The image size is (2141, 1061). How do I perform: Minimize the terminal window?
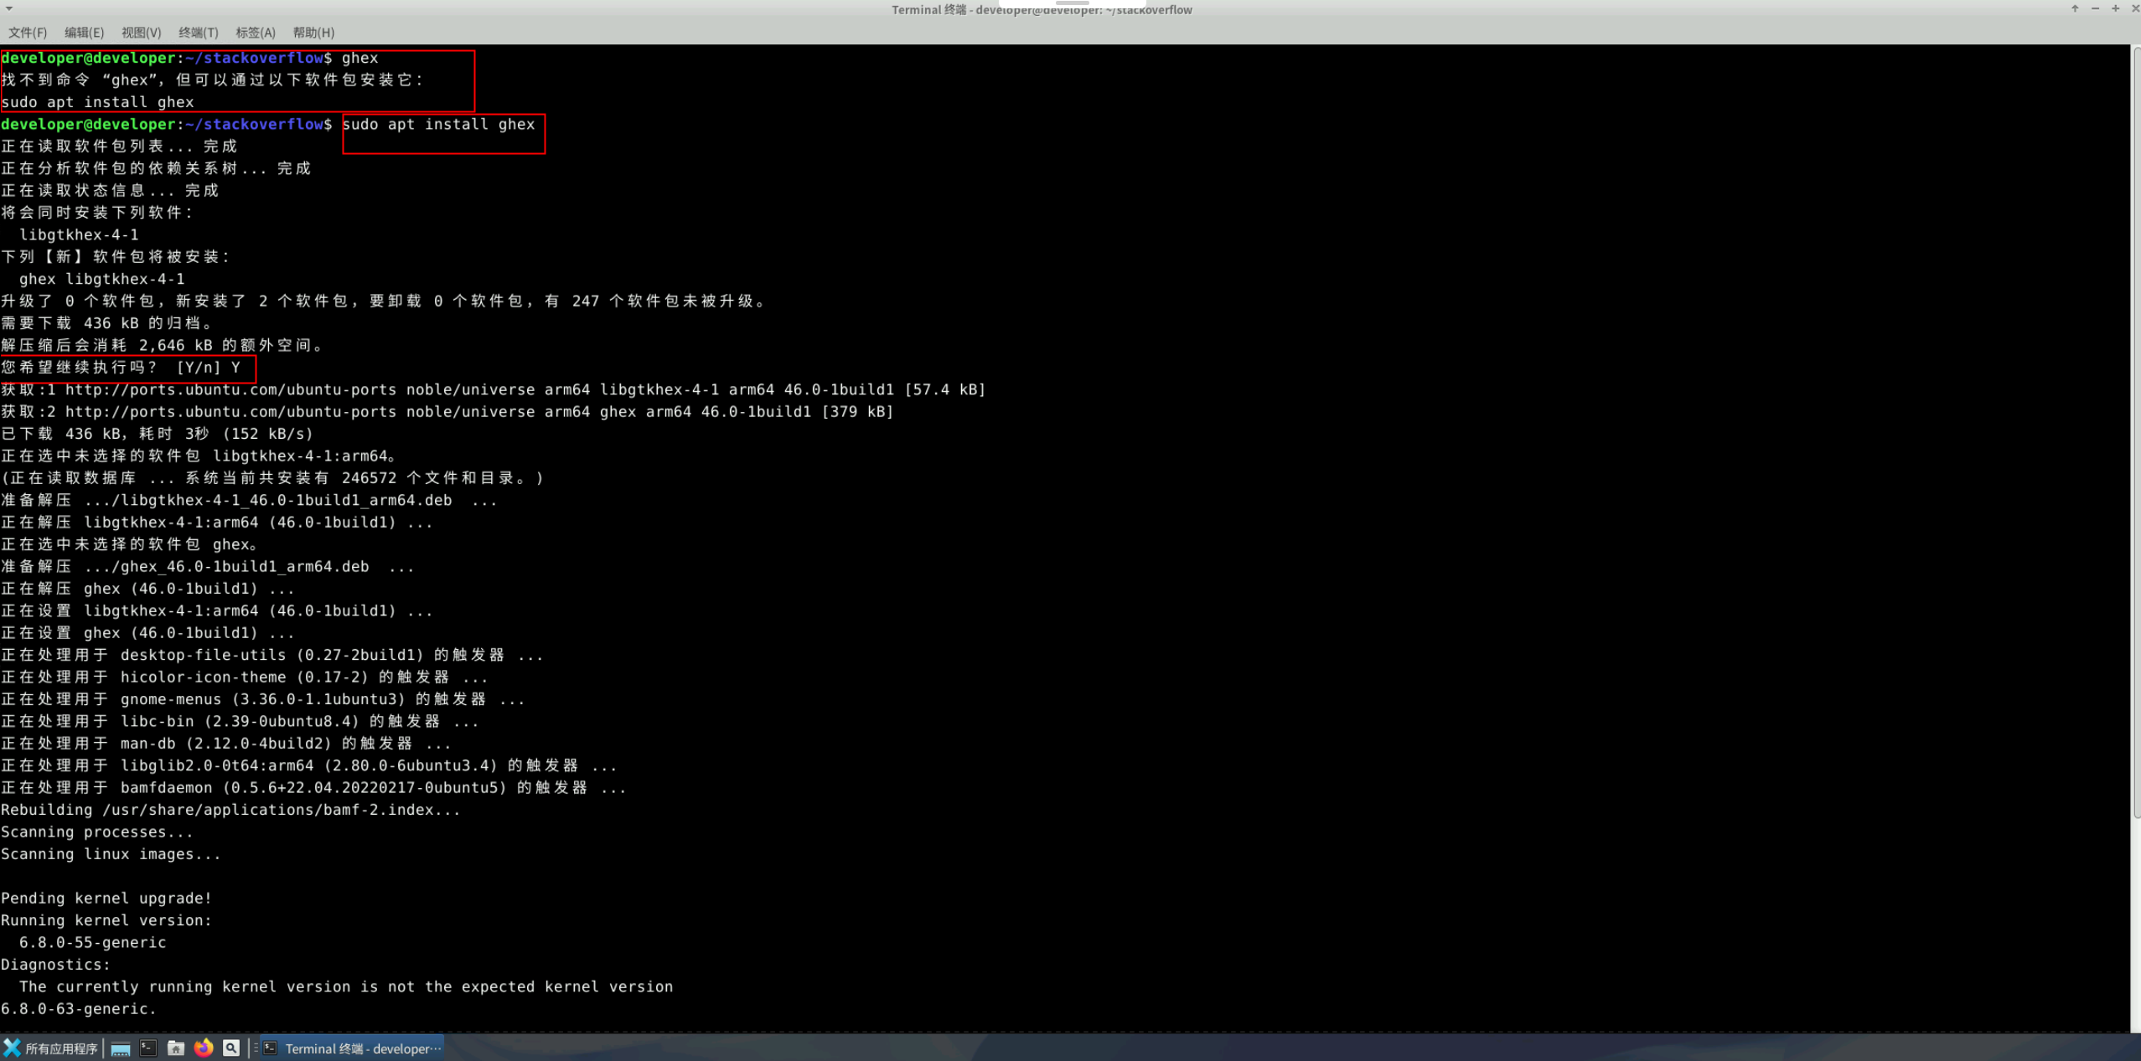2095,8
